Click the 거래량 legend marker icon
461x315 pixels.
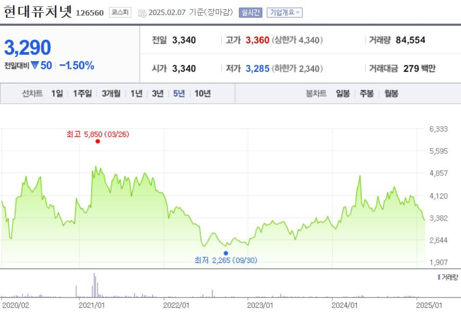pyautogui.click(x=439, y=277)
